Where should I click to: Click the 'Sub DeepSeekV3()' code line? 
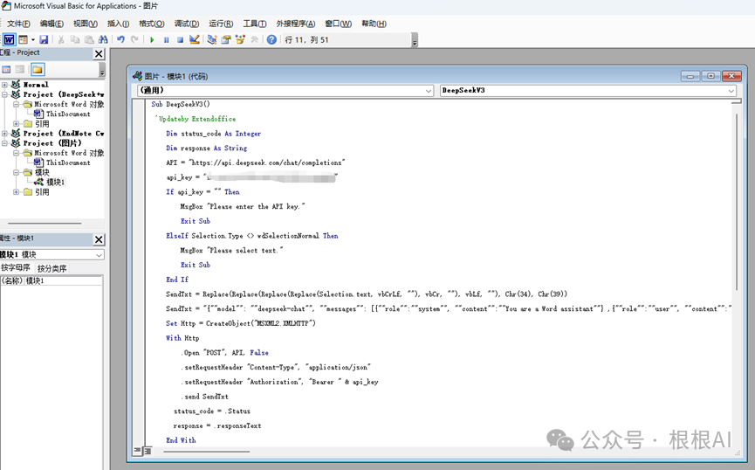point(181,104)
